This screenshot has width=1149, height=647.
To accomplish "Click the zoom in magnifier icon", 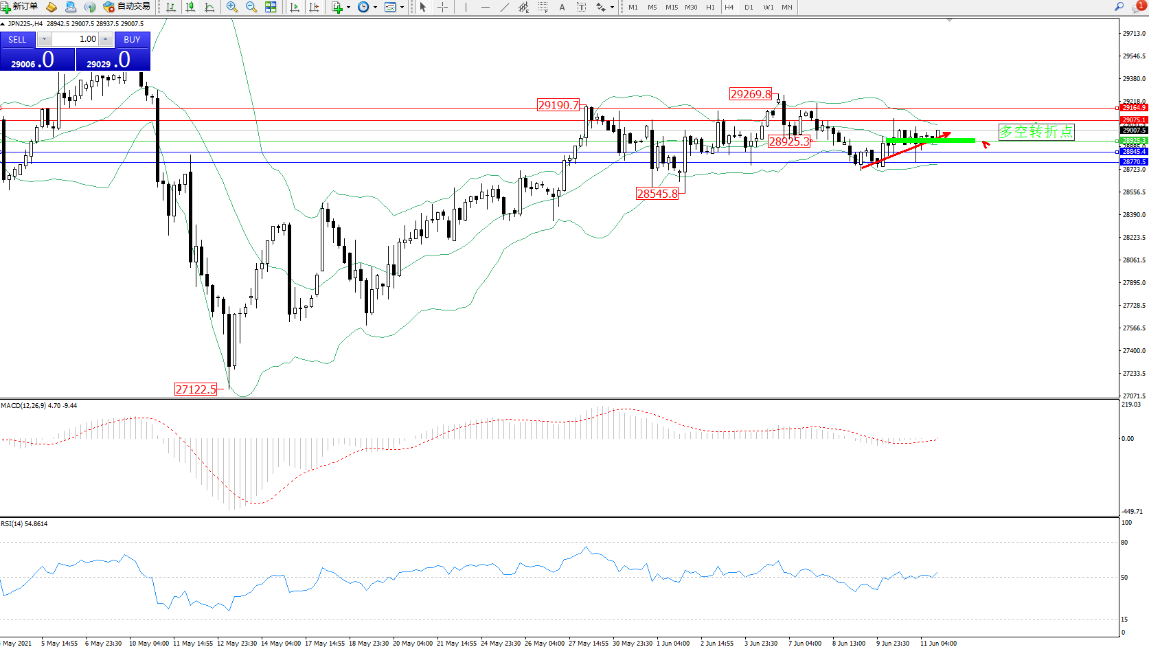I will (x=232, y=7).
